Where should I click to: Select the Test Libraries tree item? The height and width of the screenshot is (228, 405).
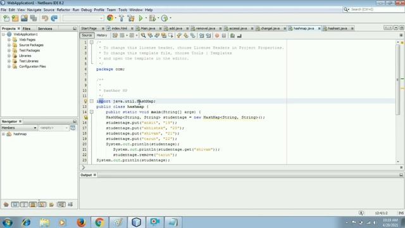28,61
